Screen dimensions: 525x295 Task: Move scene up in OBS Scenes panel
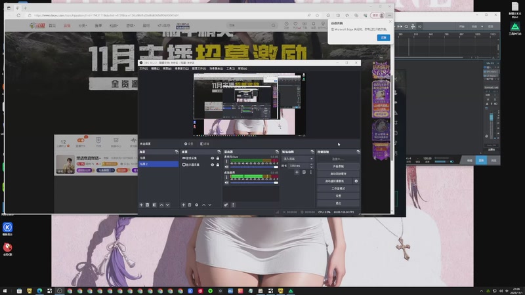[x=161, y=205]
